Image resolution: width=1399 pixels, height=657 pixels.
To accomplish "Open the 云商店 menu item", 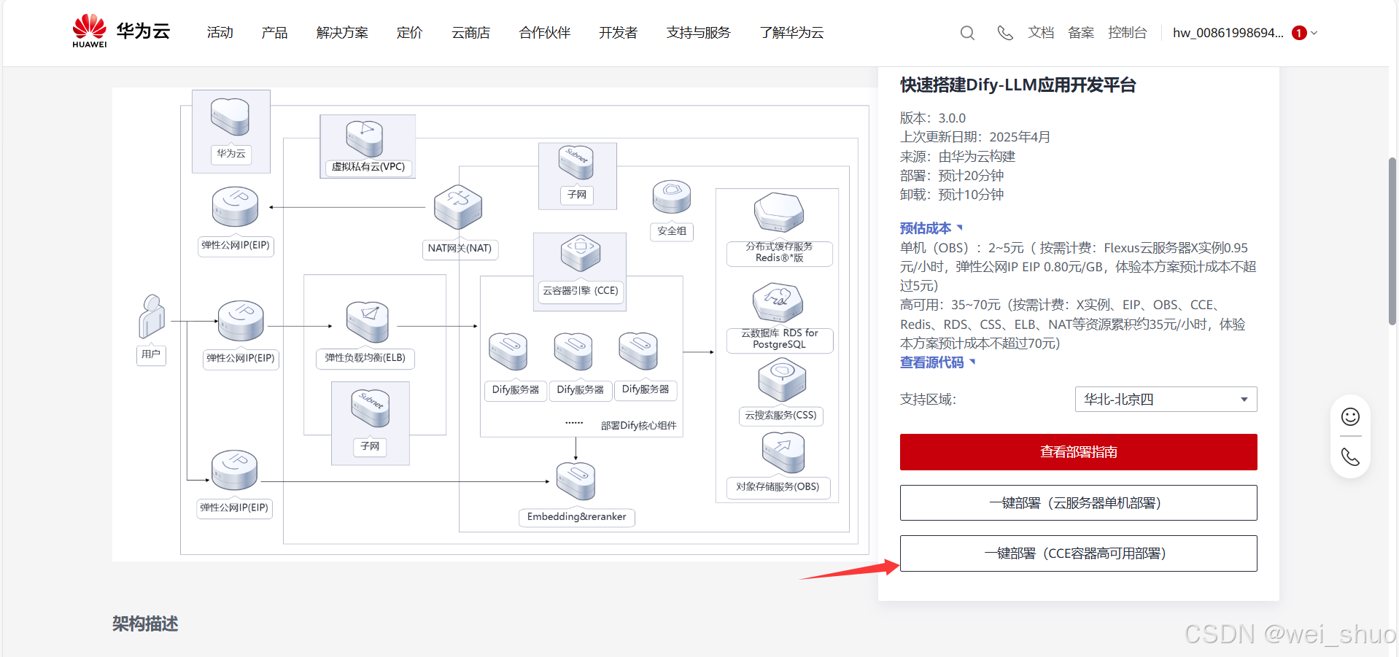I will click(470, 33).
